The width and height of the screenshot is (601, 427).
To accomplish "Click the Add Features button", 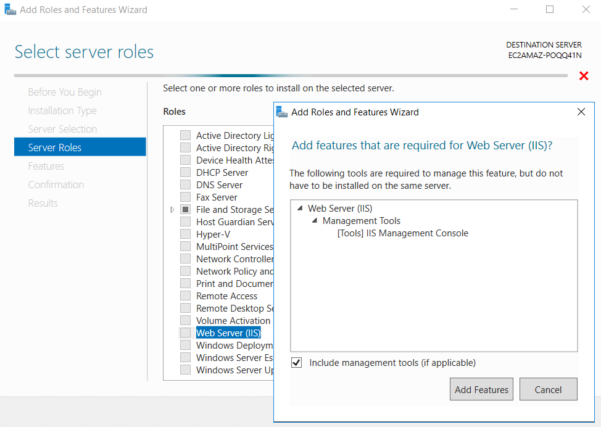I will click(x=481, y=389).
